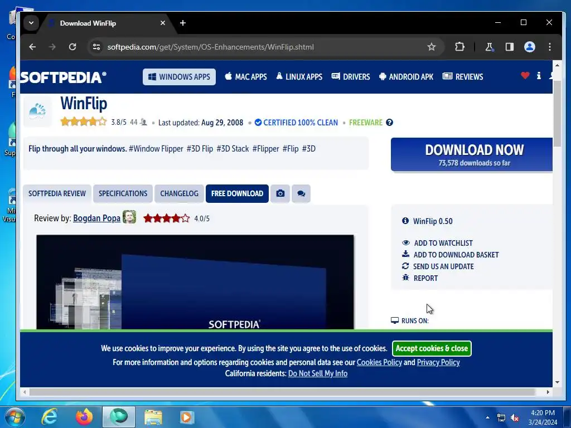Open the Chrome profile avatar

coord(530,47)
